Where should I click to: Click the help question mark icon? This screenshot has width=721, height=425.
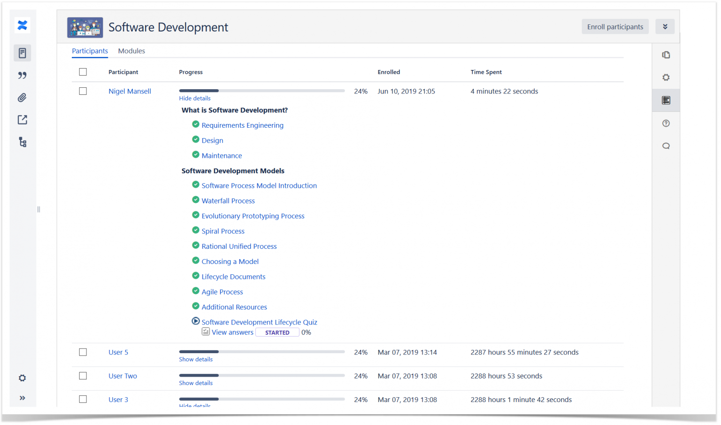coord(666,123)
